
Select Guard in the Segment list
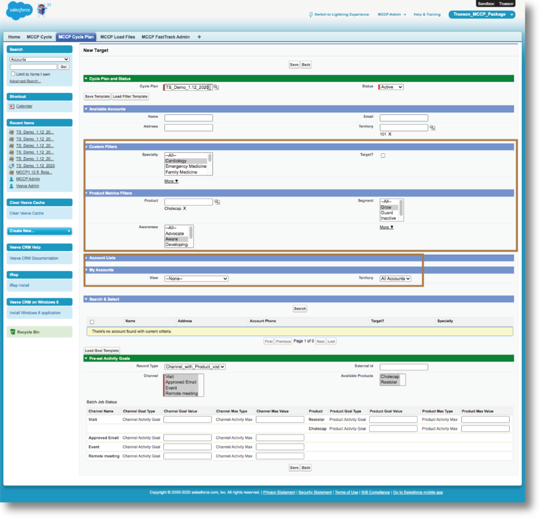pos(389,213)
